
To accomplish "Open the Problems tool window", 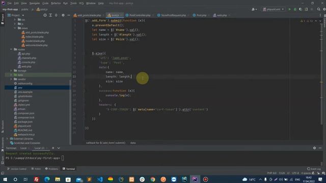I will click(51, 169).
